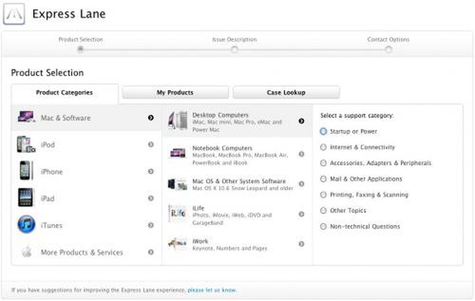475x301 pixels.
Task: Click the iPod icon
Action: (25, 145)
